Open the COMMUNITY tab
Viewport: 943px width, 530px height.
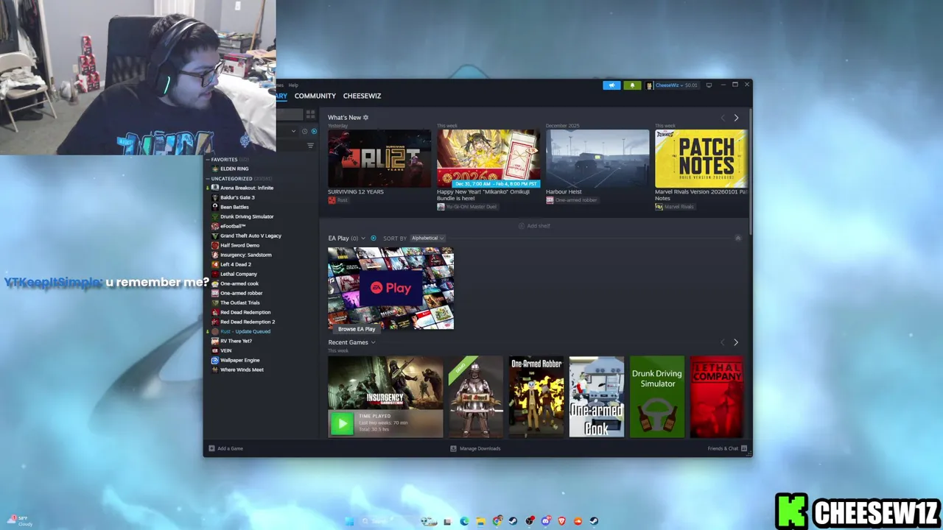click(x=315, y=96)
